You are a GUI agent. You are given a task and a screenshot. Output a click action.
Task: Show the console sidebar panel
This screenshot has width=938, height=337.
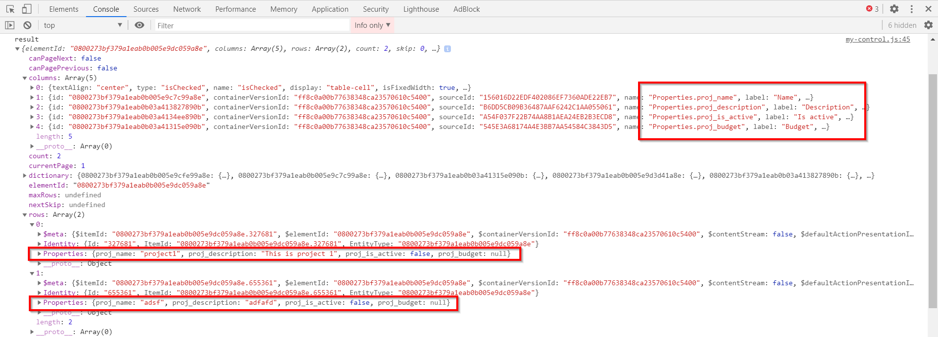(x=10, y=25)
